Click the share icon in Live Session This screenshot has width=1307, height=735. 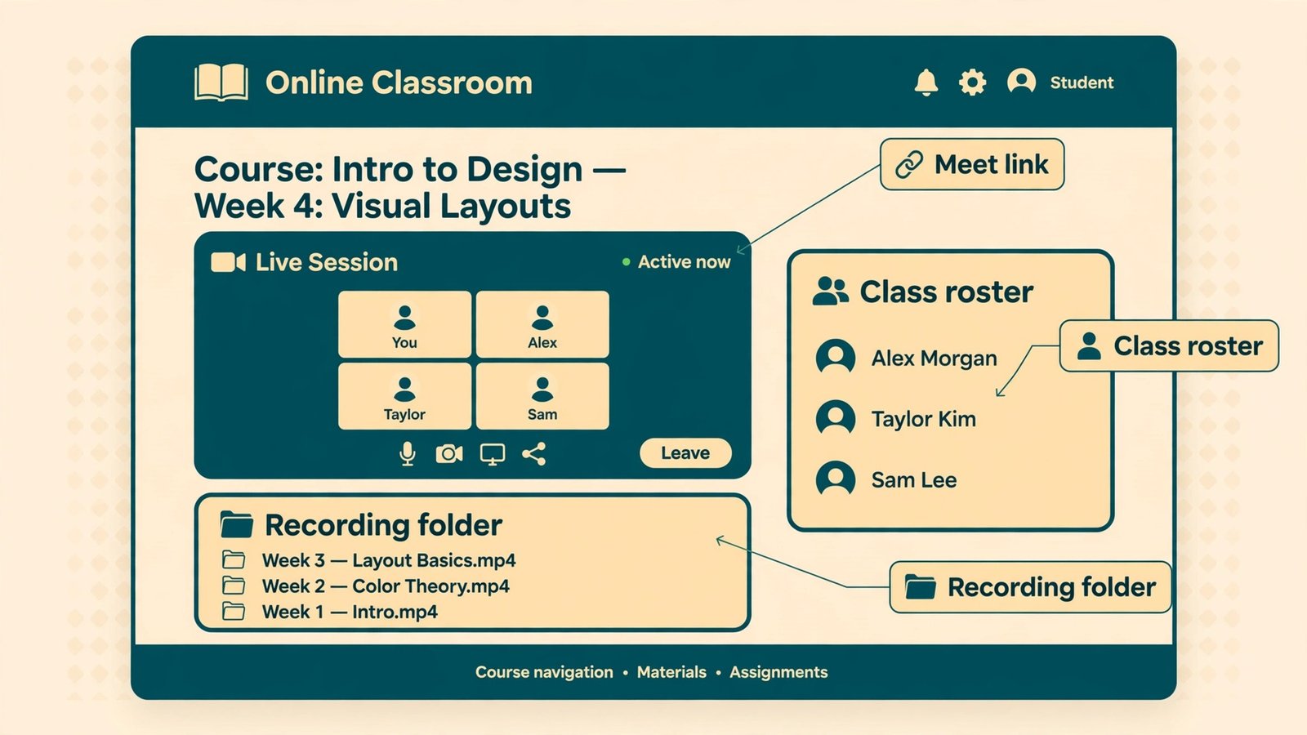click(x=533, y=454)
